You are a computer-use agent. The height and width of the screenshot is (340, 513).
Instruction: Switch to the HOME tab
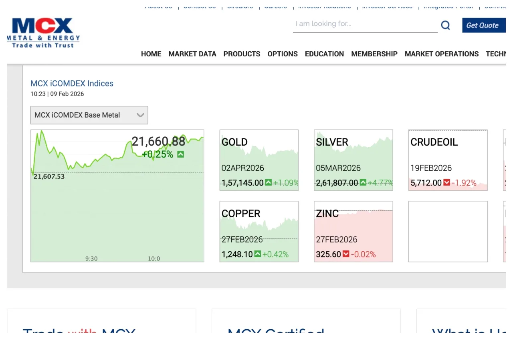(151, 54)
